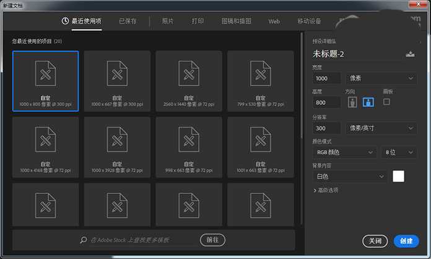Viewport: 431px width, 259px height.
Task: Choose the 799 x 530 像素 @ 72 ppi preset
Action: point(261,81)
